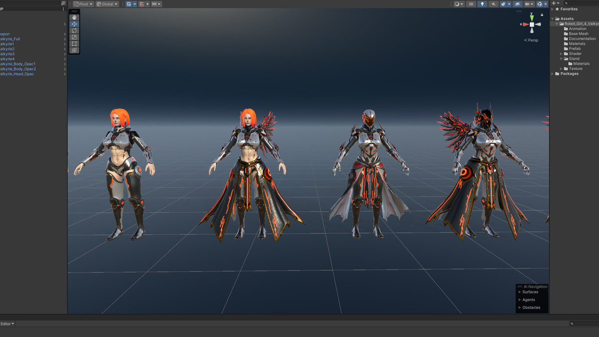Open the Pivot handle position dropdown
The image size is (599, 337).
(83, 4)
